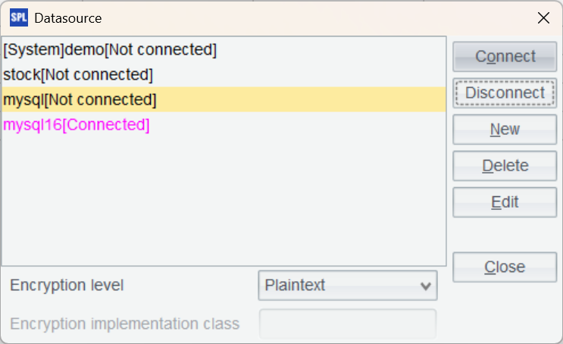Click the blank title bar area

[x=303, y=17]
